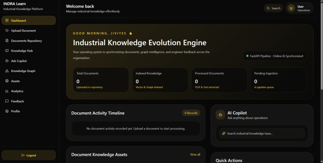Click the Dashboard grid icon in sidebar
Image resolution: width=323 pixels, height=163 pixels.
[7, 20]
